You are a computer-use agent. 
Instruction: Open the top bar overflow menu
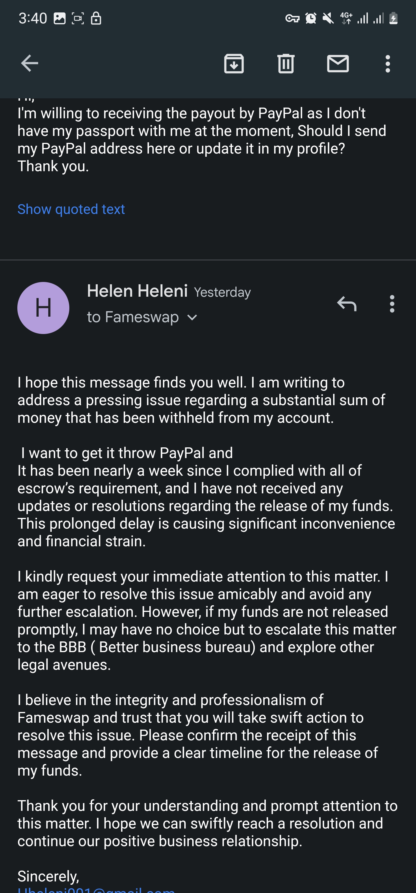click(388, 63)
